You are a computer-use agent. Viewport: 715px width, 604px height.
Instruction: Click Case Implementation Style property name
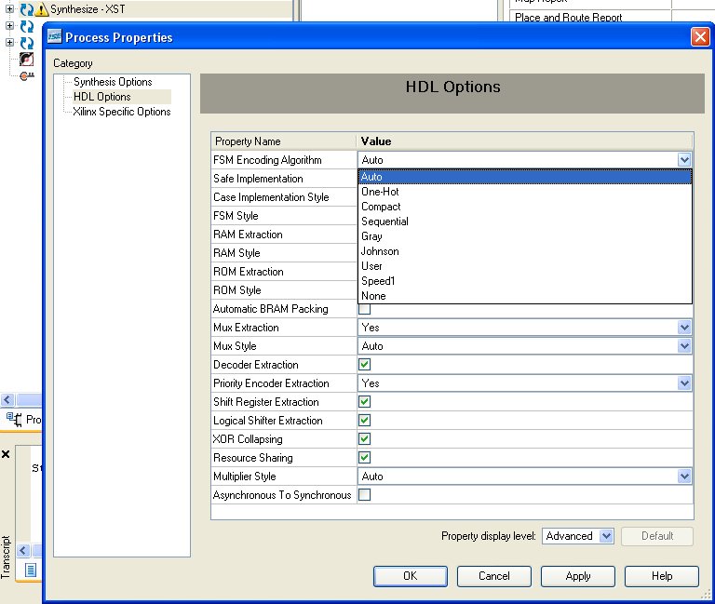pyautogui.click(x=271, y=197)
